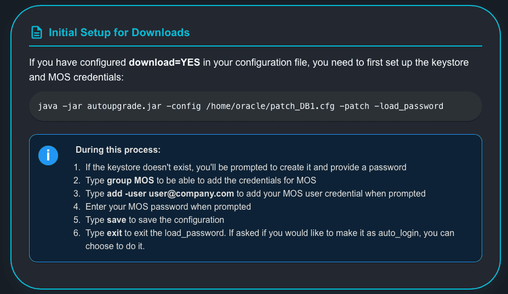Click the /home/oracle/patch_DB1.cfg path in command

click(262, 106)
